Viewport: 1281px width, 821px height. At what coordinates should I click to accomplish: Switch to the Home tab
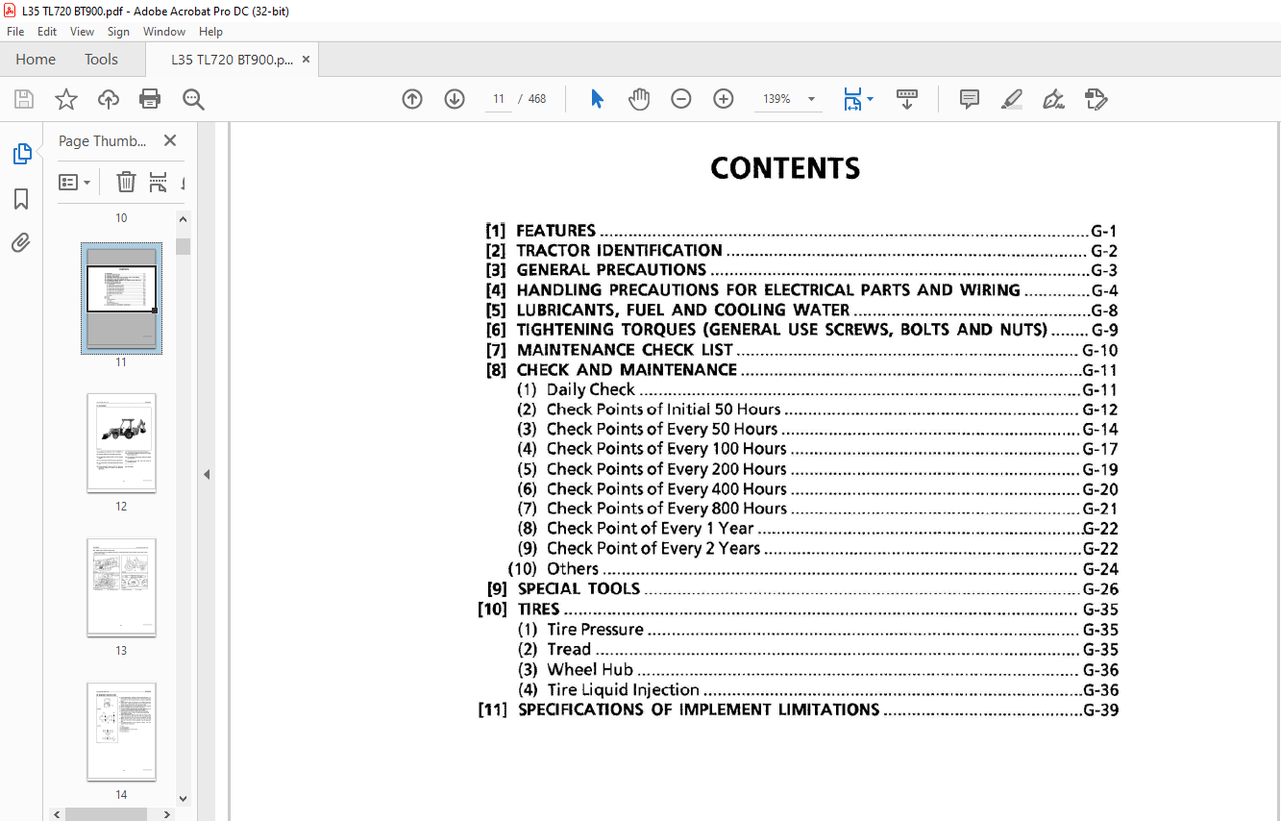[36, 60]
